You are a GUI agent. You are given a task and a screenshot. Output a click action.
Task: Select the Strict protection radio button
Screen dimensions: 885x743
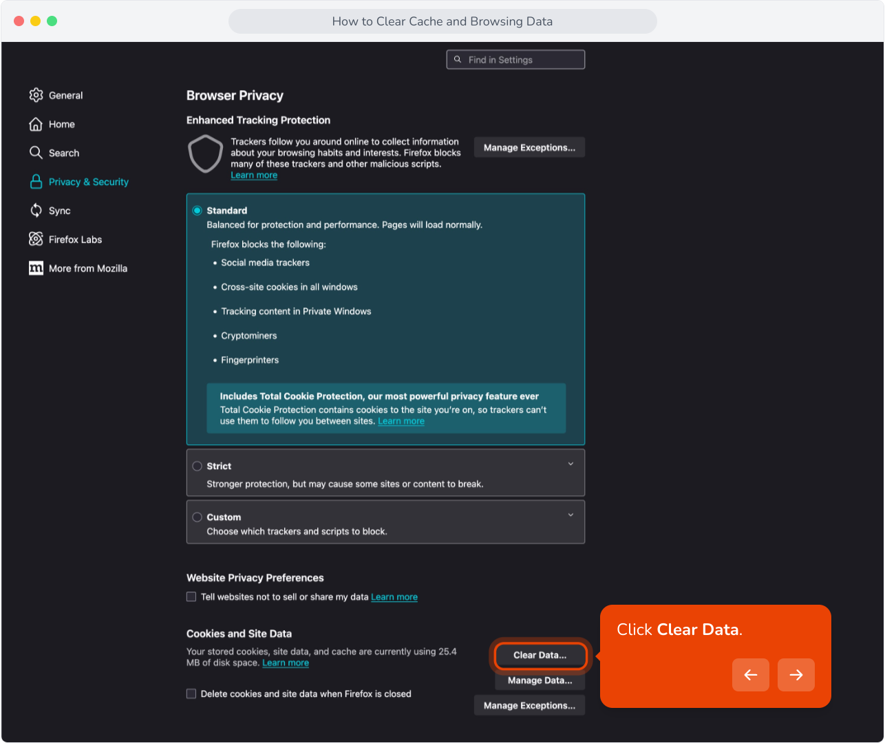pos(198,466)
